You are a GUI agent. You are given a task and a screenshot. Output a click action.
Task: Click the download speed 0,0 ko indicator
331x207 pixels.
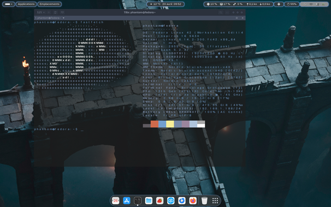[x=265, y=4]
